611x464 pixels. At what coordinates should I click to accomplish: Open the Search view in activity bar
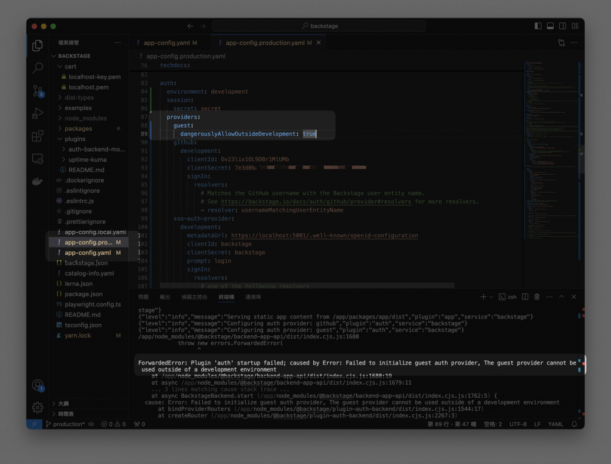(38, 68)
